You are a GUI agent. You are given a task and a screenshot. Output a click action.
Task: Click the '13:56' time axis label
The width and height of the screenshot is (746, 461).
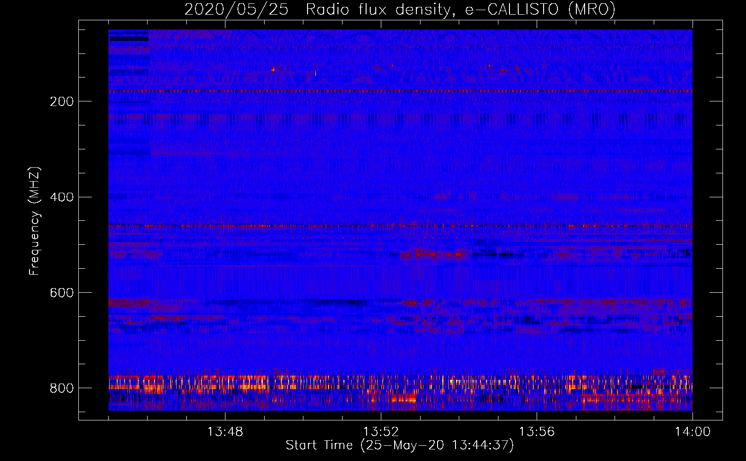(537, 432)
